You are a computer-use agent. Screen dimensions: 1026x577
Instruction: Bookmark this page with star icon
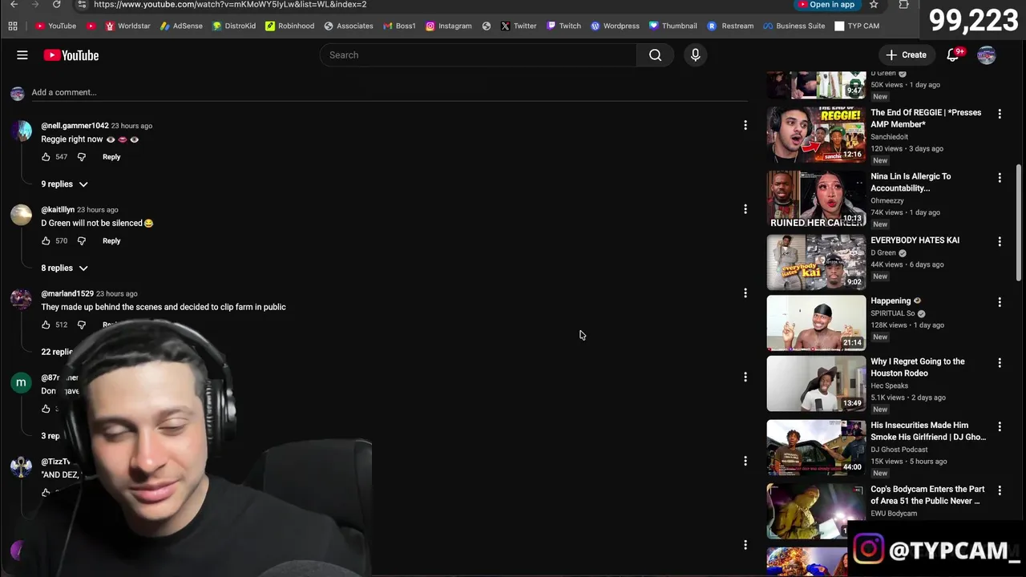coord(874,4)
